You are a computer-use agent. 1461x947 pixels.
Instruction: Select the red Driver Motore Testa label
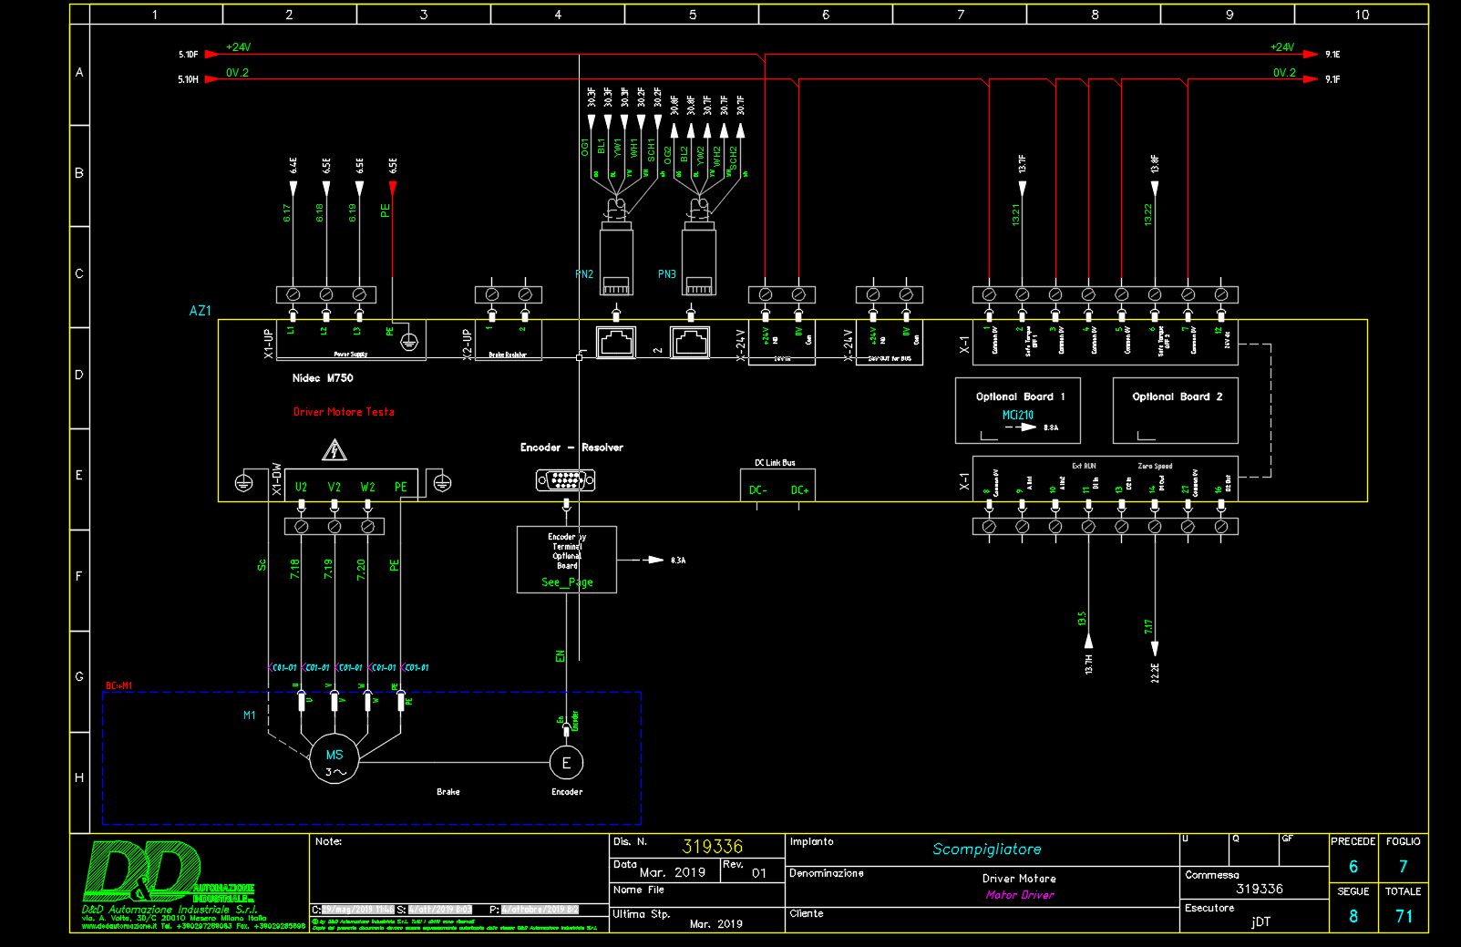pos(344,412)
